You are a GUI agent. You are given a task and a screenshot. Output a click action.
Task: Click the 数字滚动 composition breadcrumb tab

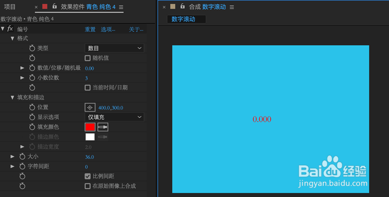[186, 19]
